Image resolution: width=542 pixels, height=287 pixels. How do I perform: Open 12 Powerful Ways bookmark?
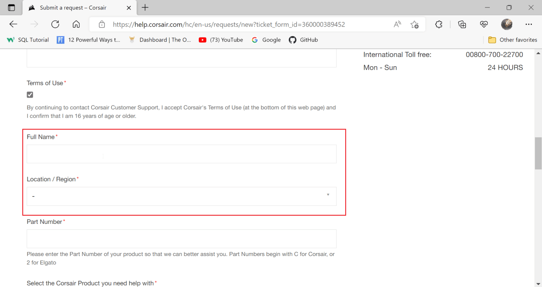click(x=89, y=40)
